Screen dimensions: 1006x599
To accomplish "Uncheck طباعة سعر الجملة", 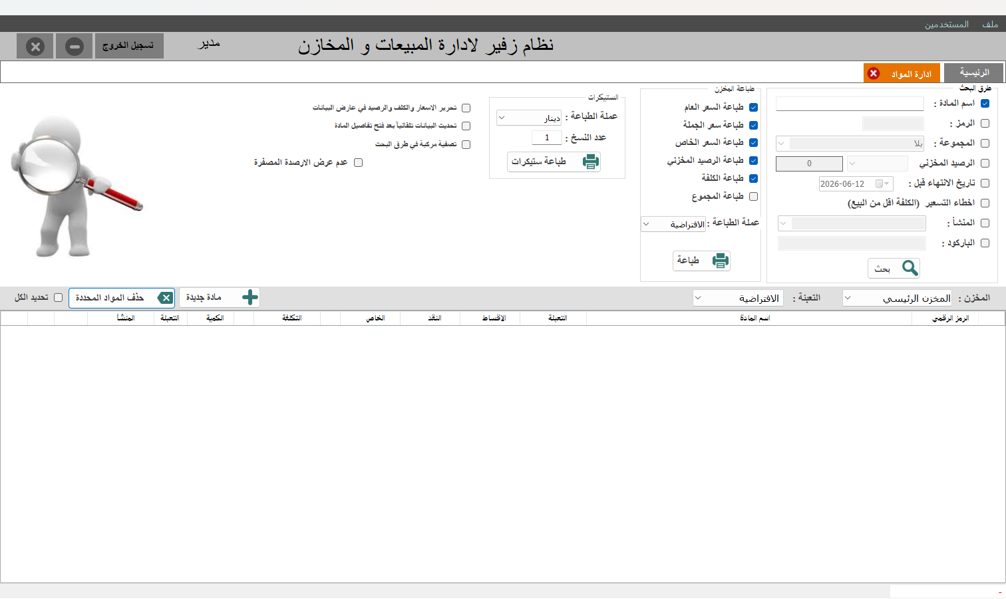I will point(753,125).
